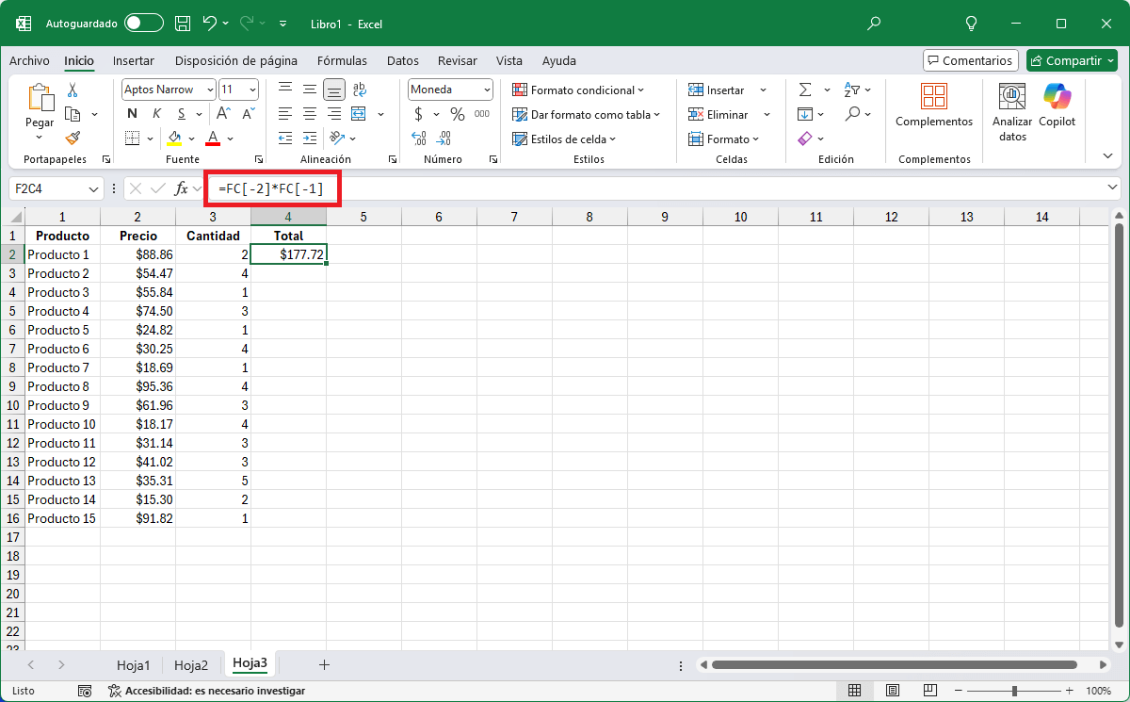Click the Comentarios button
Viewport: 1130px width, 702px height.
click(x=971, y=60)
